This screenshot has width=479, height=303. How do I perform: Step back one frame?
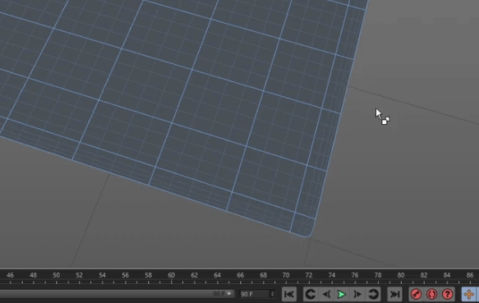click(326, 294)
